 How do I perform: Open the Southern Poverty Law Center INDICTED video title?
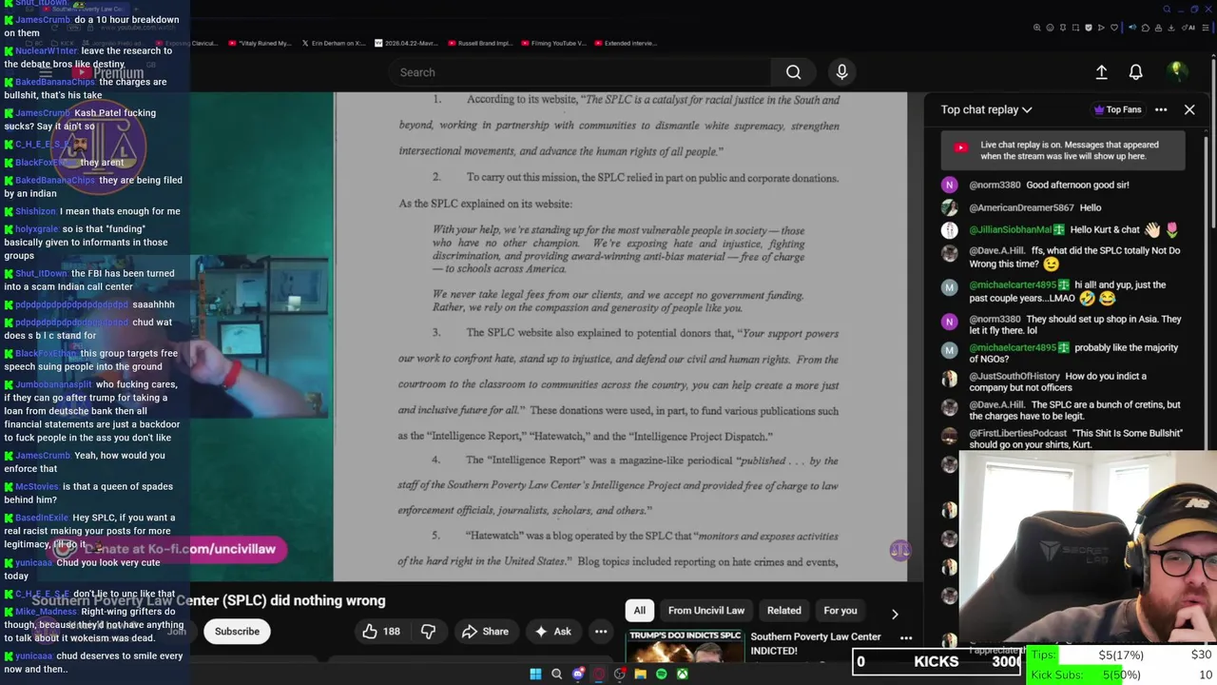coord(816,643)
